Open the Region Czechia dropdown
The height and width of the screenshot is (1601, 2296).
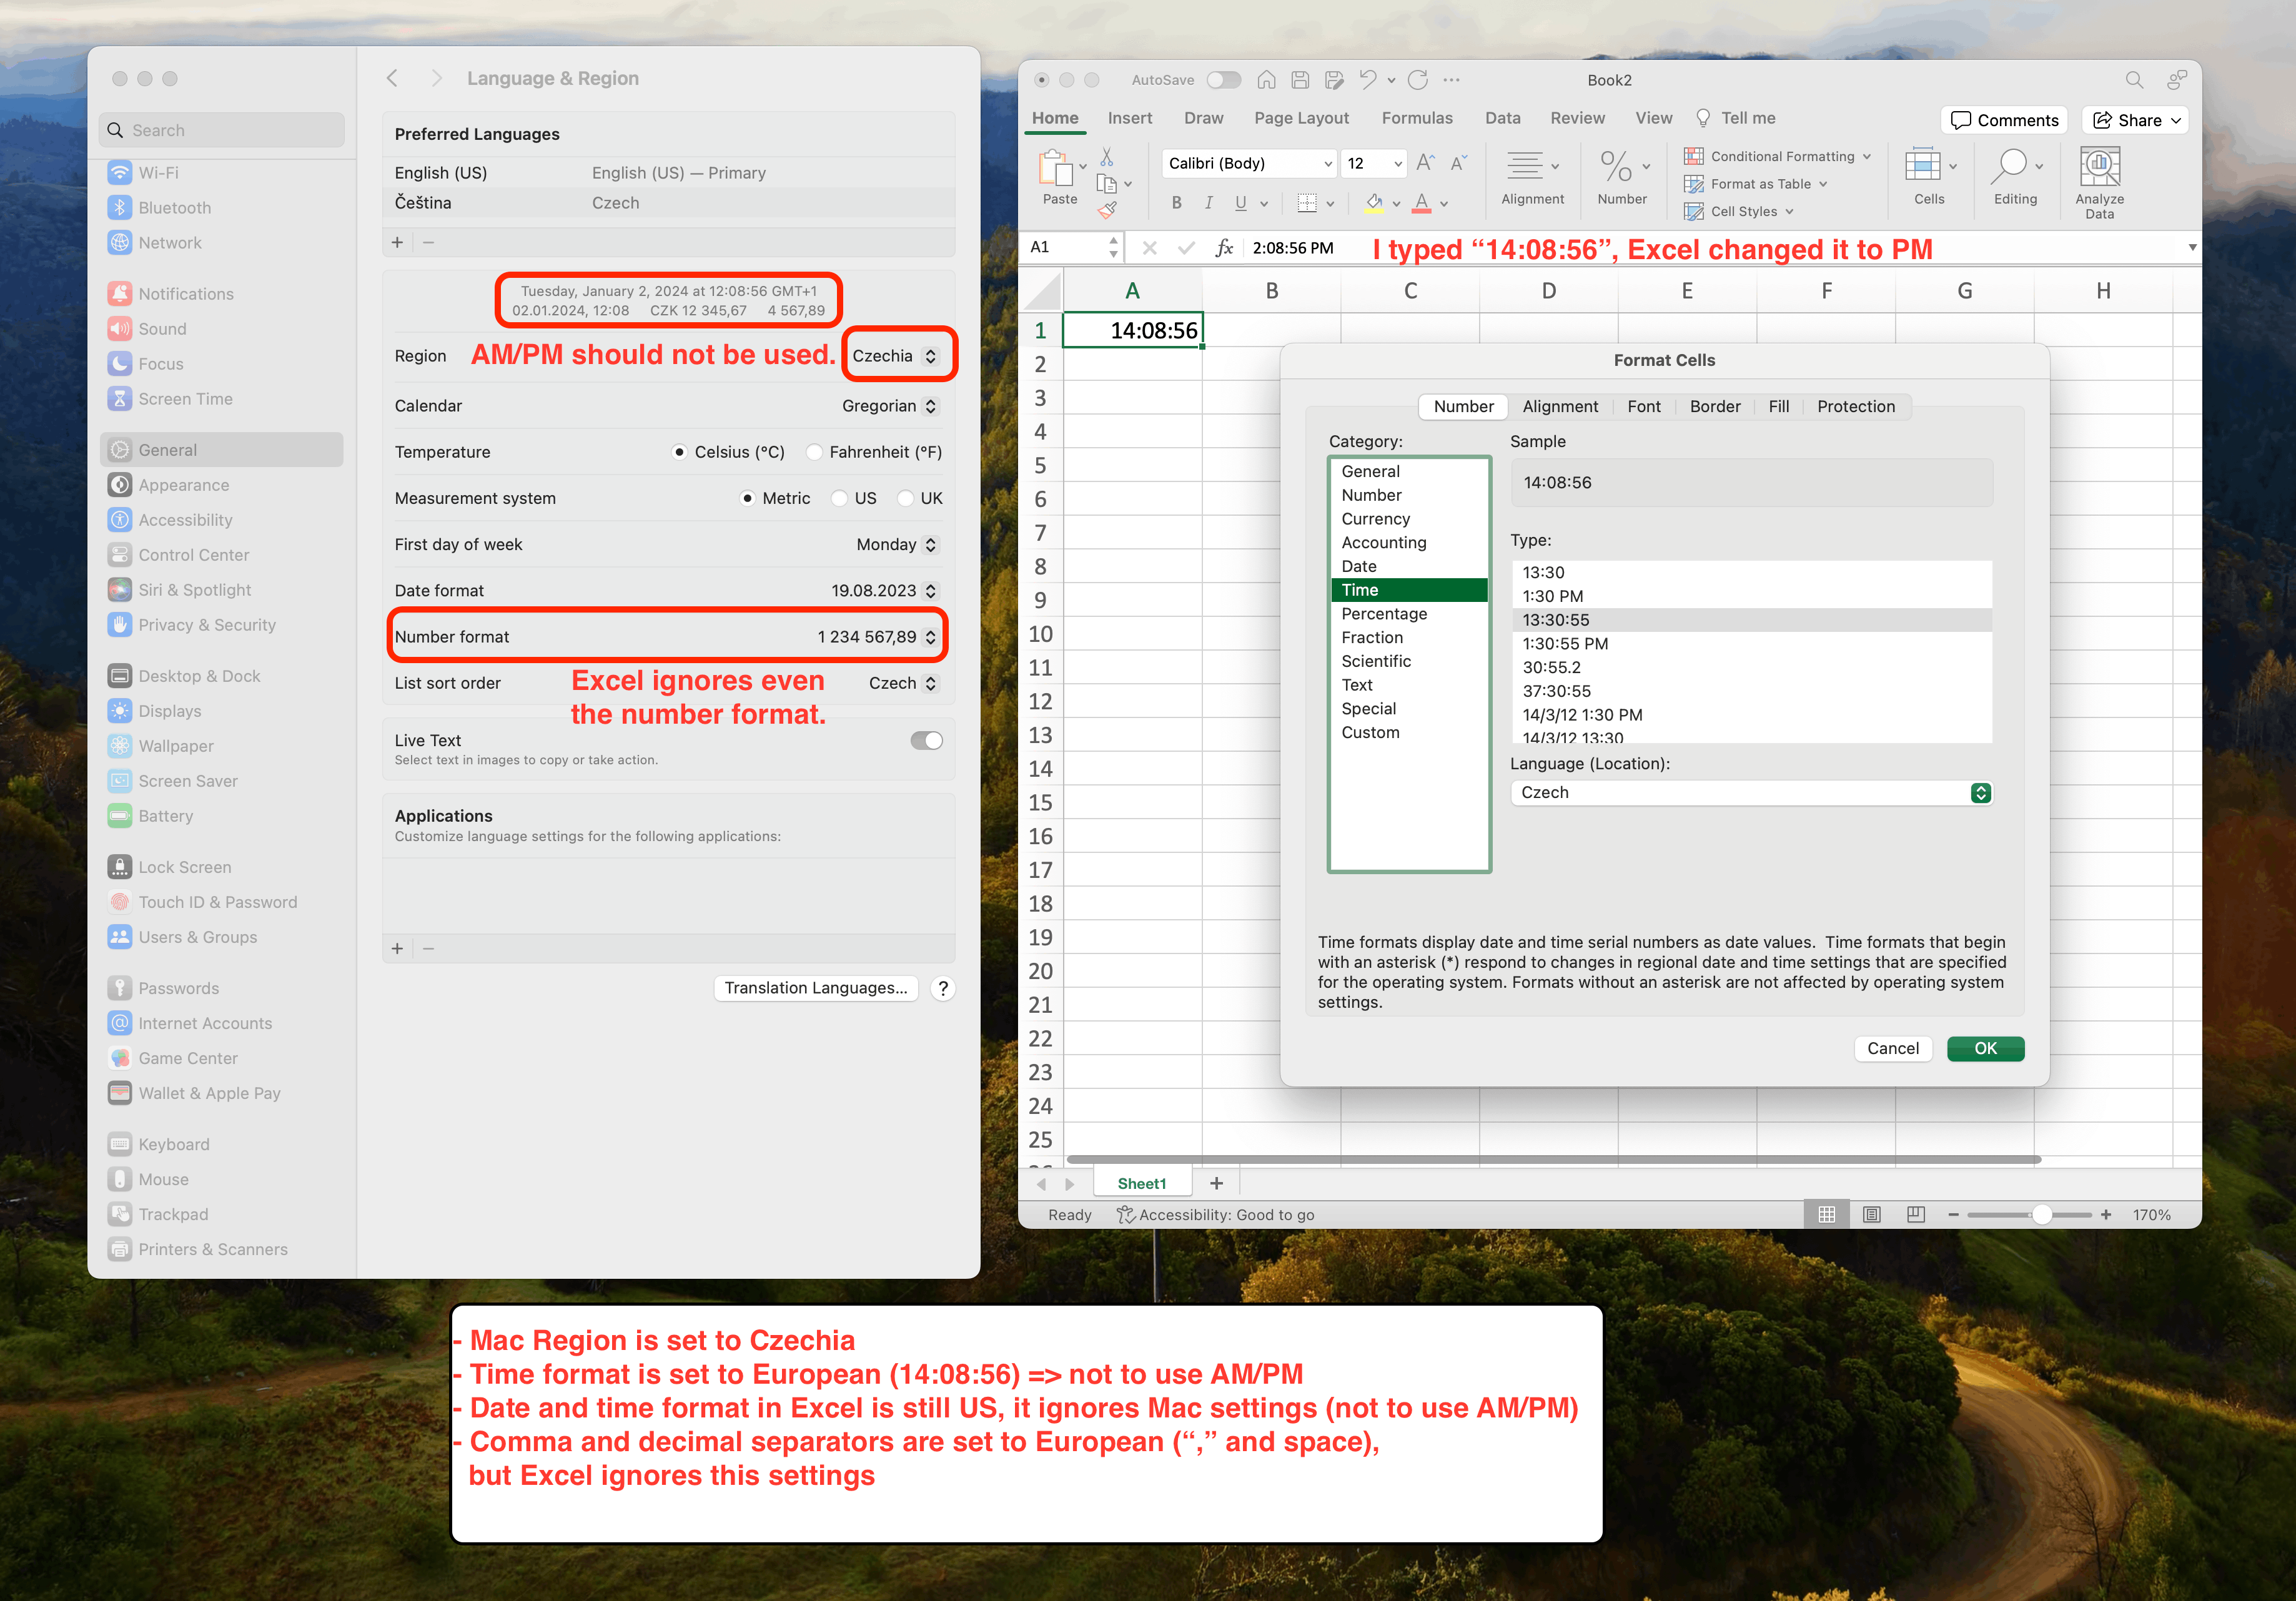896,356
